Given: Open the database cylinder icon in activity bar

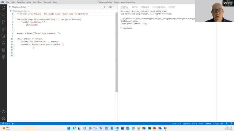Looking at the screenshot, I should (3, 50).
